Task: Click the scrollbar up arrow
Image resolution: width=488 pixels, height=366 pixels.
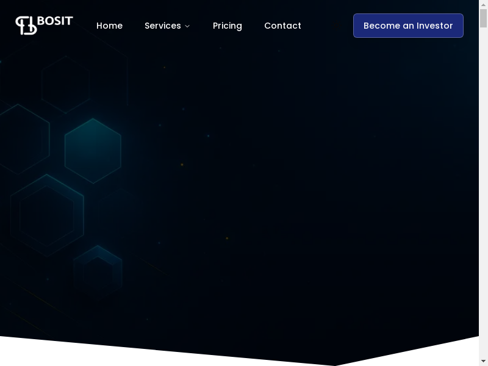Action: (483, 4)
